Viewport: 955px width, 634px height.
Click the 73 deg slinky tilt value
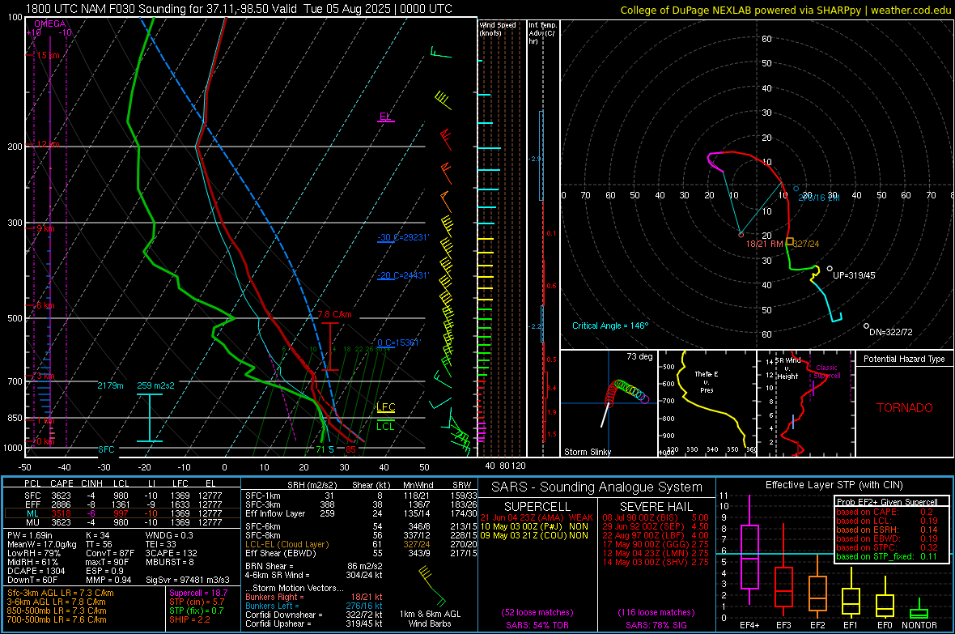(639, 356)
